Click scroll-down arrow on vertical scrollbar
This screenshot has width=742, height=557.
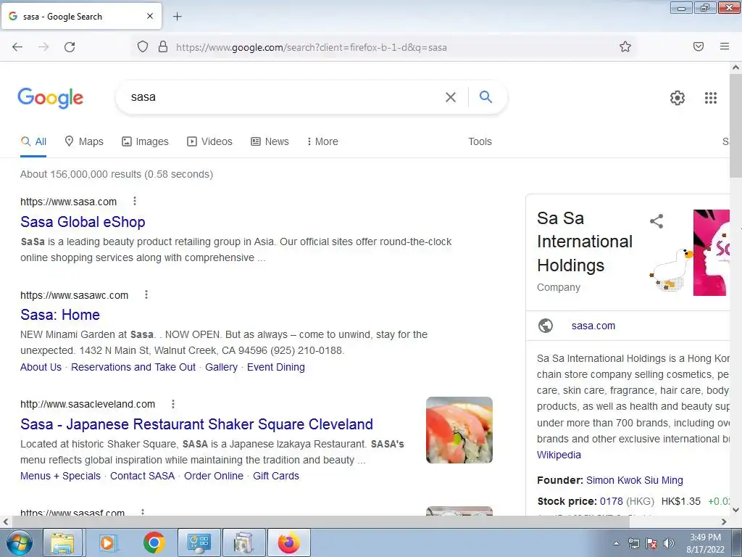736,510
